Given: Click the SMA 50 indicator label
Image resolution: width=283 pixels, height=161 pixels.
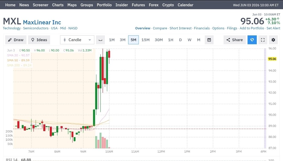Looking at the screenshot, I should [18, 60].
